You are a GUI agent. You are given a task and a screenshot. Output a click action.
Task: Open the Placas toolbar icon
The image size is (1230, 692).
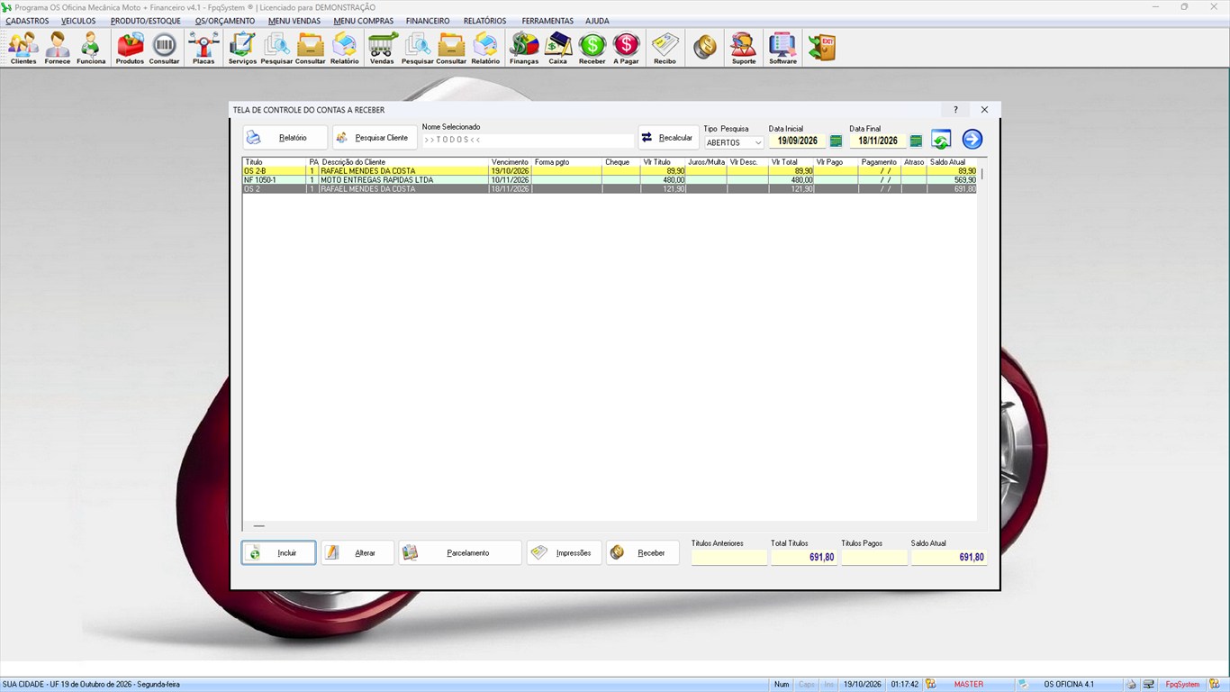203,48
